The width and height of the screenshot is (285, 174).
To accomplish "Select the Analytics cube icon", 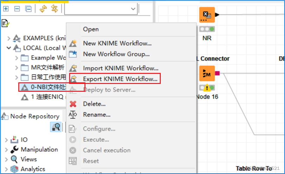I will [x=14, y=169].
